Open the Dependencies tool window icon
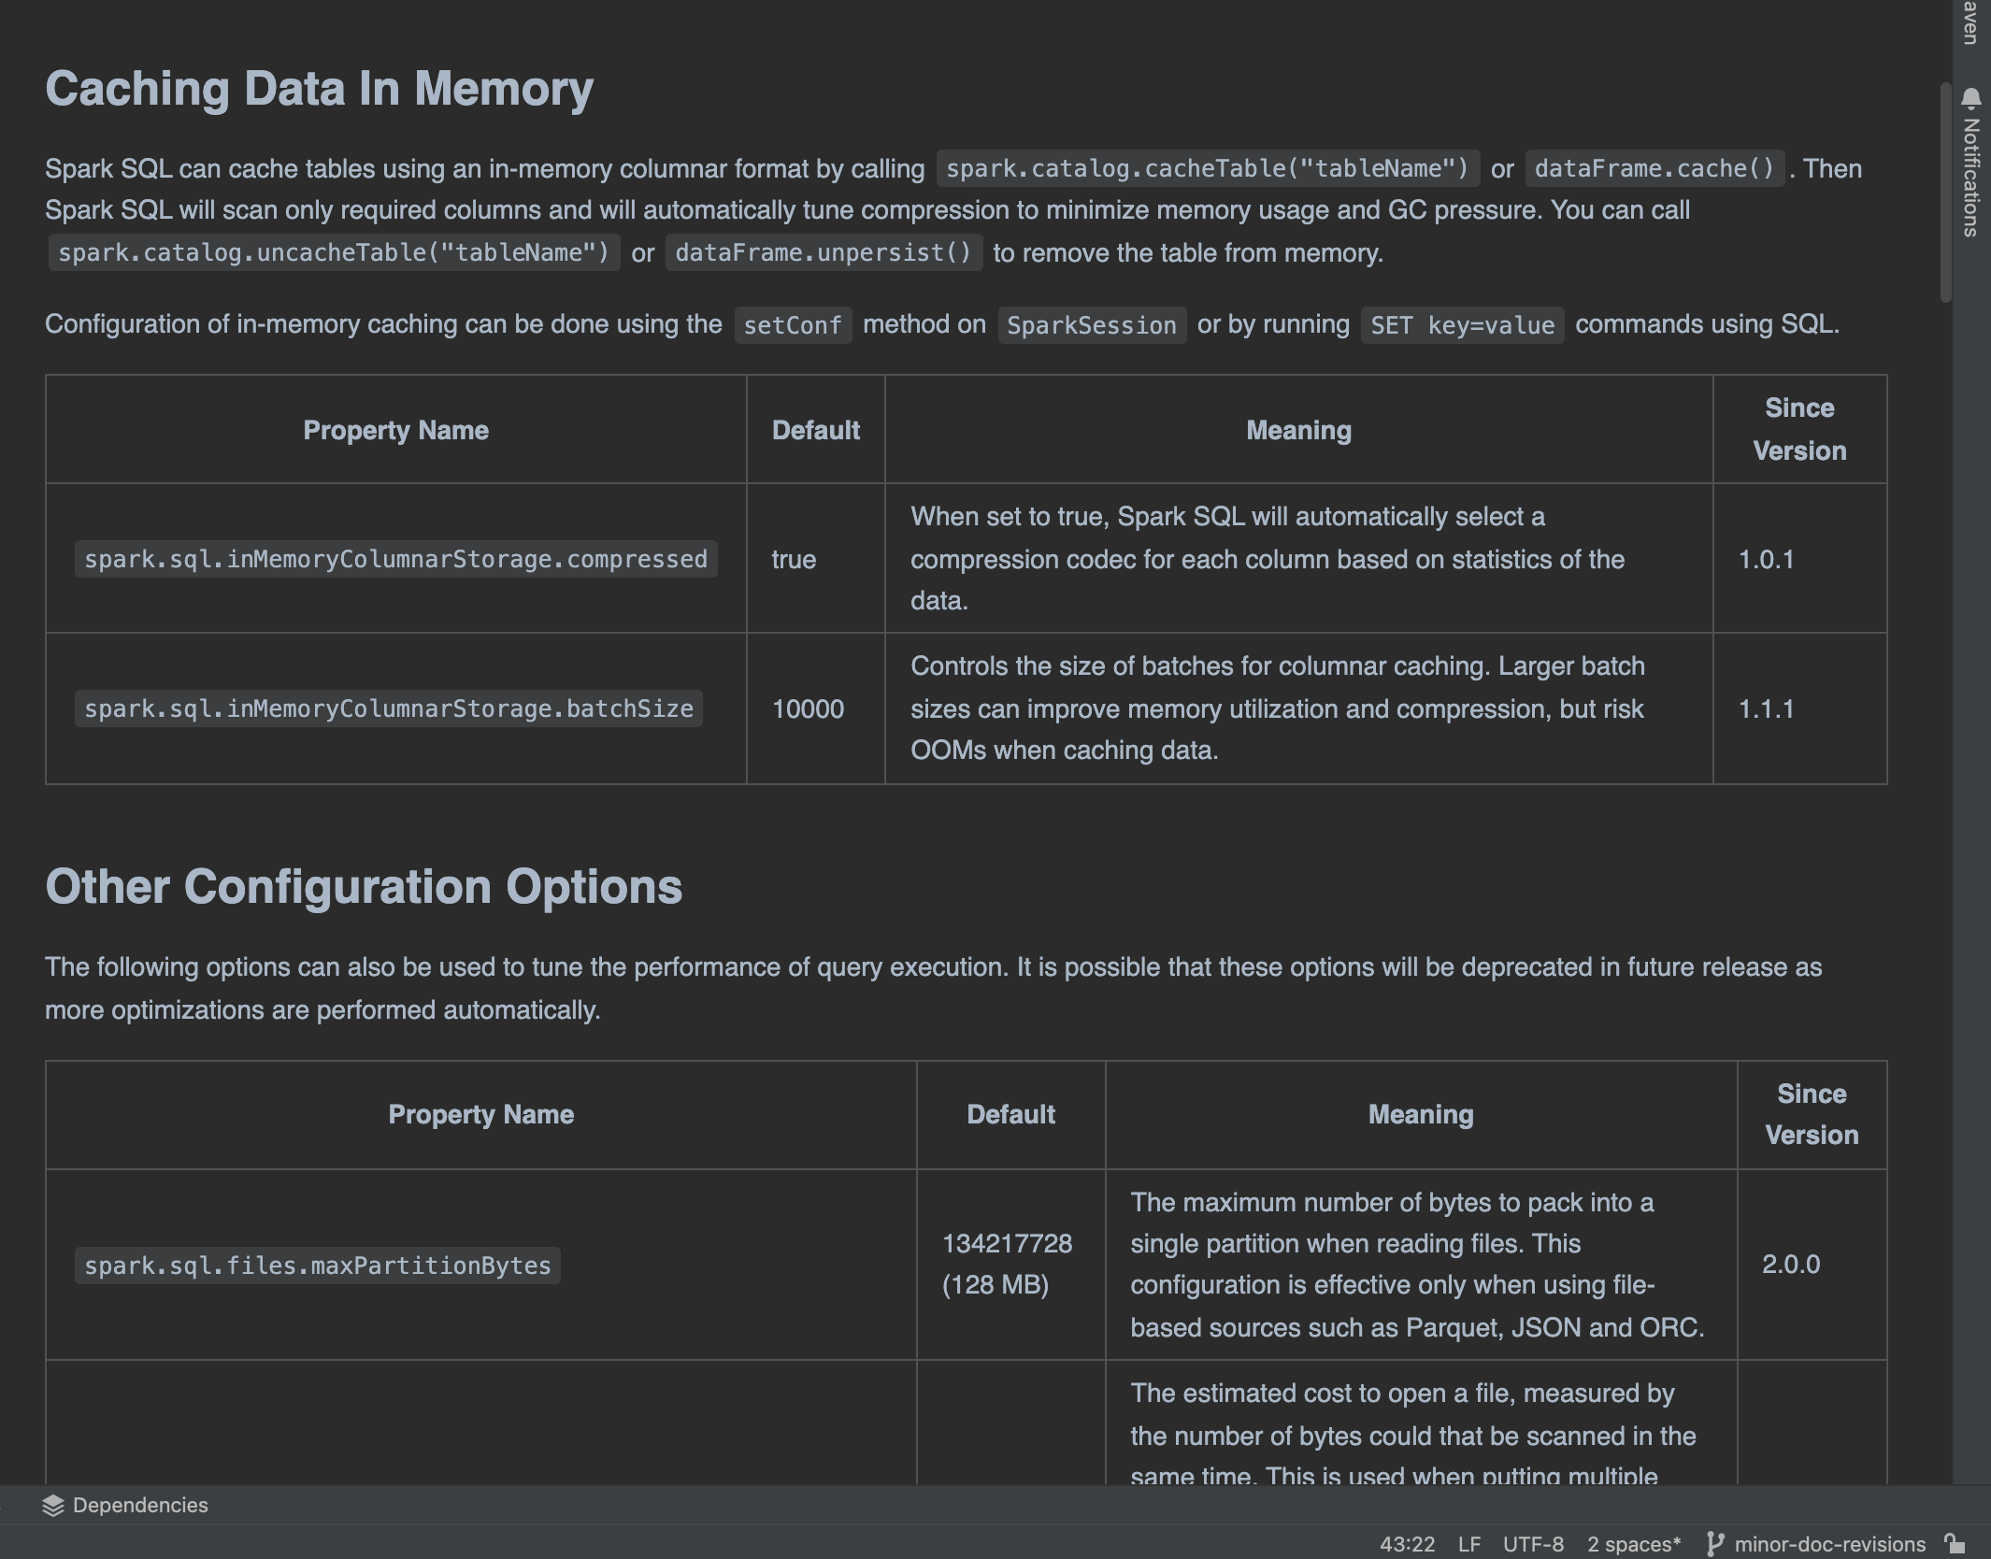Viewport: 1991px width, 1559px height. coord(53,1505)
